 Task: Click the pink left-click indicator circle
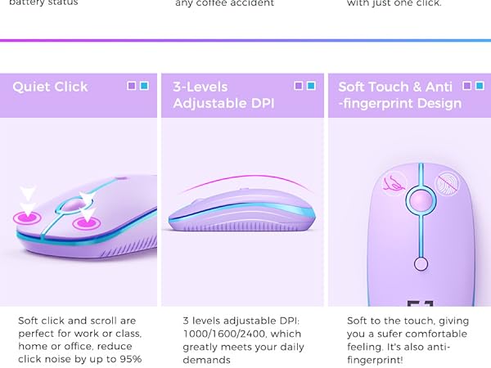pyautogui.click(x=27, y=218)
